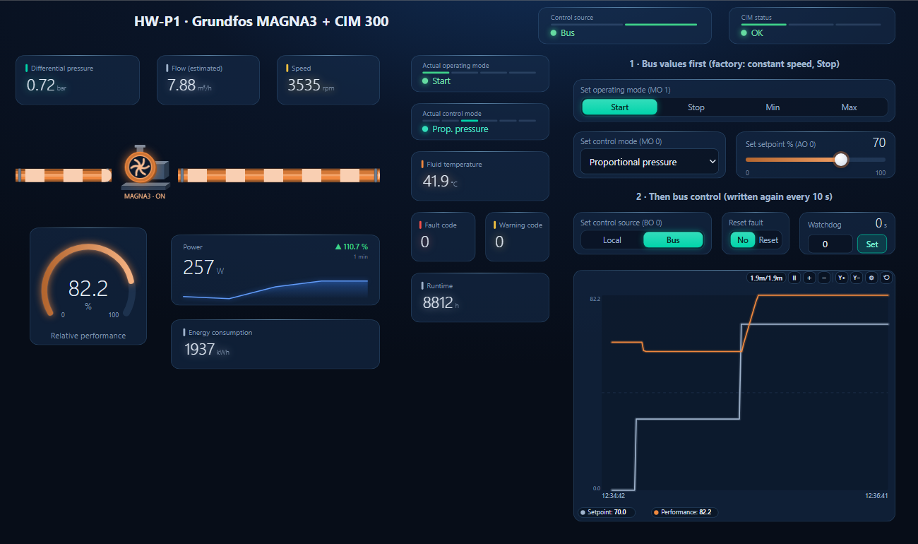The image size is (918, 544).
Task: Switch control source to Bus
Action: pyautogui.click(x=673, y=240)
